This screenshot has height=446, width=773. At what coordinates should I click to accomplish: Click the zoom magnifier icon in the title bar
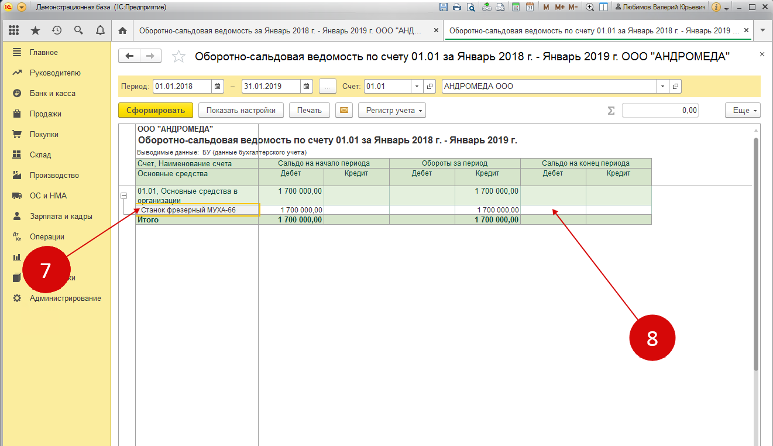coord(590,8)
